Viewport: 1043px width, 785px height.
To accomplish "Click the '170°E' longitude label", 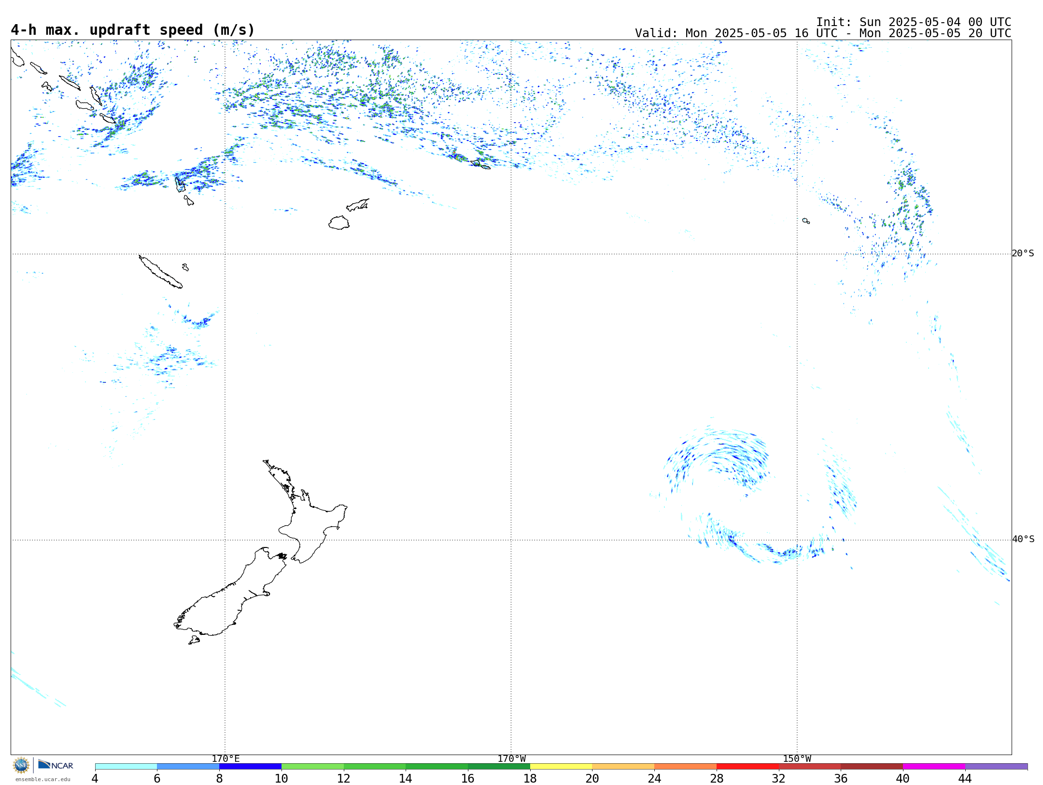I will [x=226, y=759].
